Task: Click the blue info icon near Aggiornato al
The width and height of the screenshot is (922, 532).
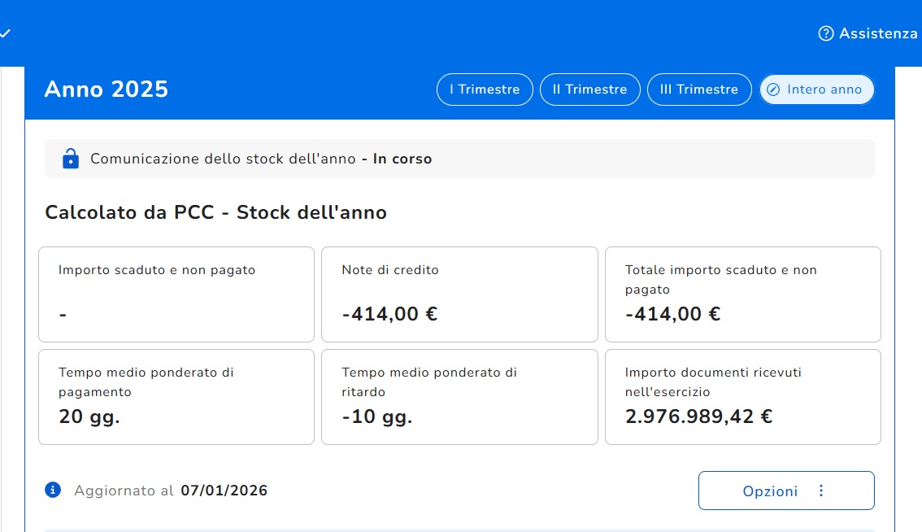Action: tap(53, 490)
